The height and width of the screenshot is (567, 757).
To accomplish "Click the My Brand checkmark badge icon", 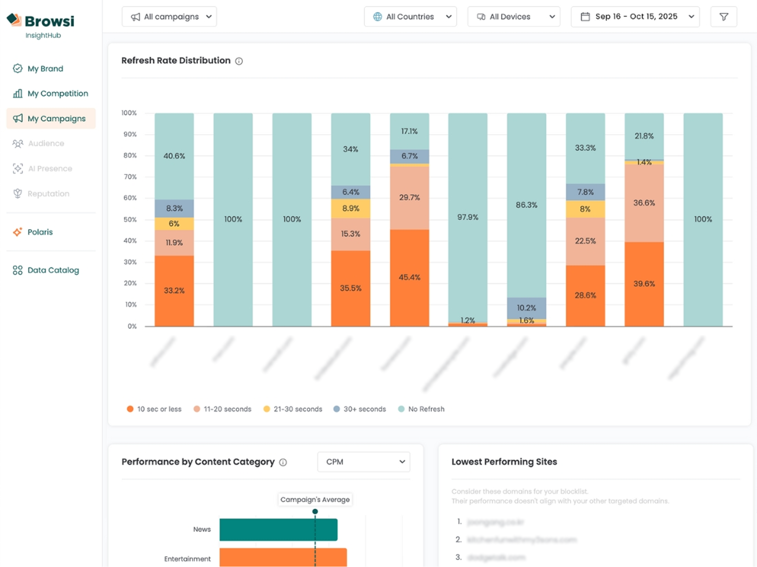I will click(17, 69).
